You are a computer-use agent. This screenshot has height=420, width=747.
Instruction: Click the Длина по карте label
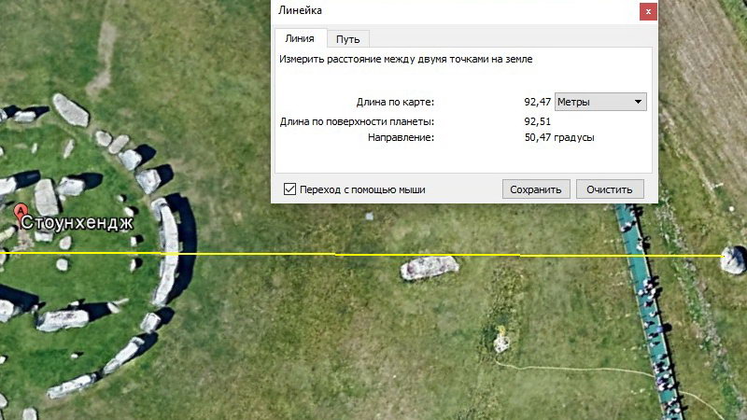point(396,102)
